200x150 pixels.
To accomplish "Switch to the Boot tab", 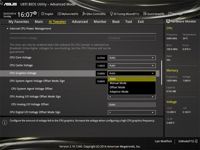I will click(116, 22).
